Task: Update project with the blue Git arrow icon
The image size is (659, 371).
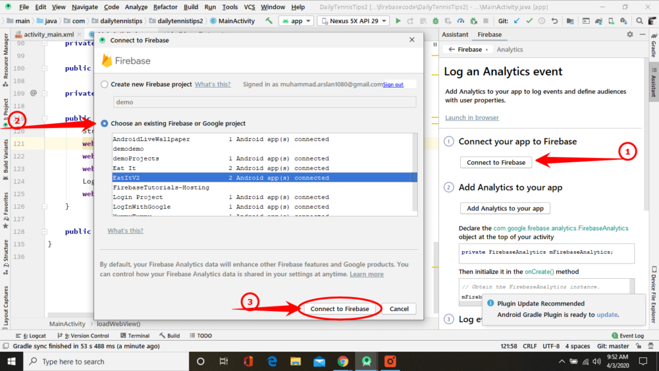Action: point(516,20)
